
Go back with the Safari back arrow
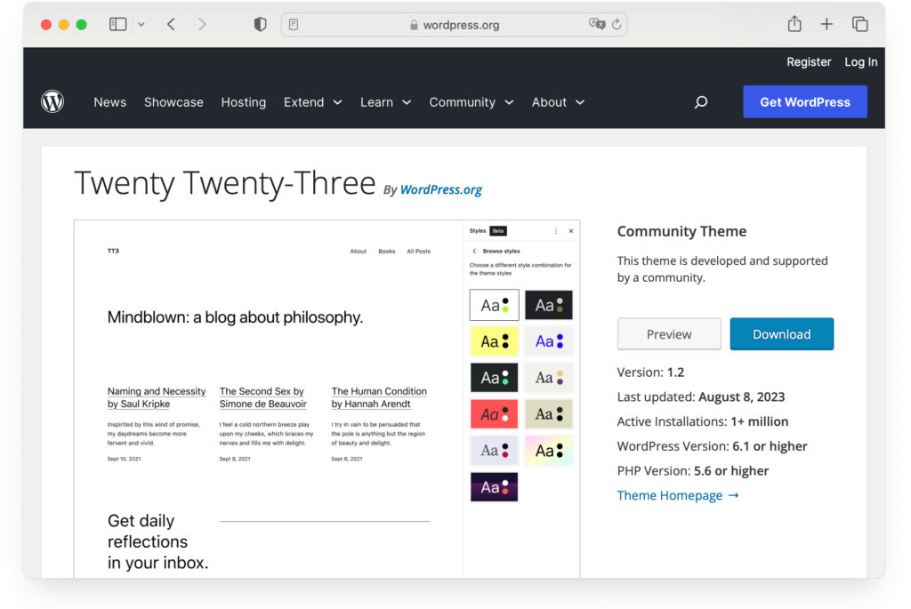point(172,24)
